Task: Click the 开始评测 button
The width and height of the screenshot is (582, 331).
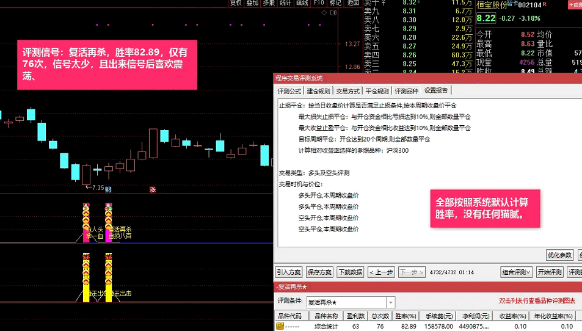Action: click(550, 272)
